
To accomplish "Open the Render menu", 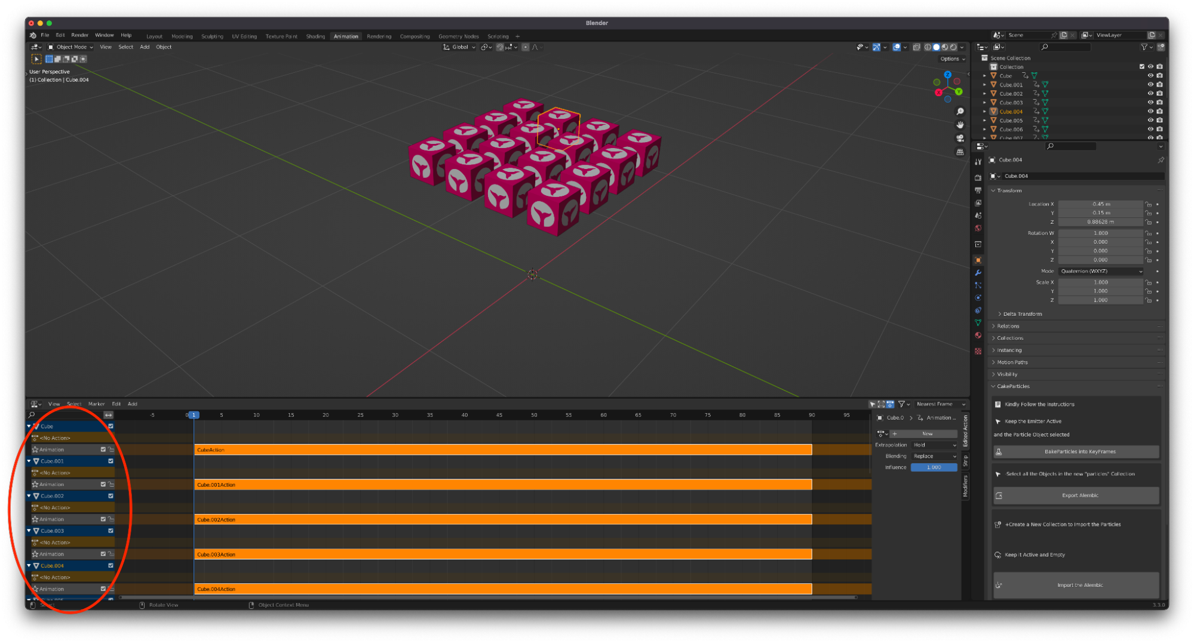I will tap(79, 35).
